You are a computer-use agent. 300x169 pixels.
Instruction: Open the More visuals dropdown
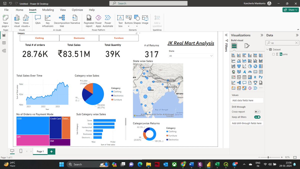point(25,21)
